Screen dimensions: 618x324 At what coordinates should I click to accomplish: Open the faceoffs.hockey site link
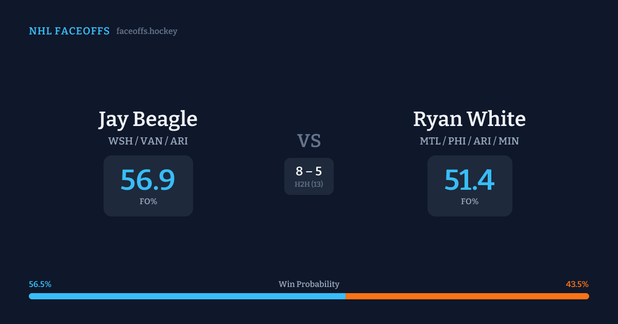click(147, 31)
